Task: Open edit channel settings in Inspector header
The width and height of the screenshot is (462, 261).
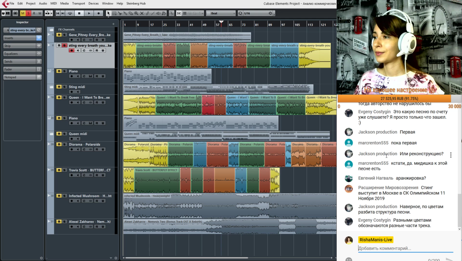Action: (39, 30)
